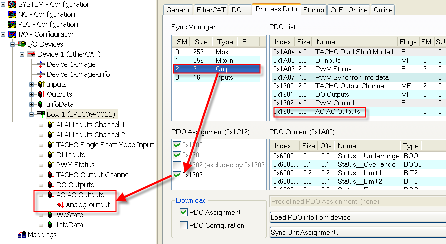Collapse the AO AO Outputs node
The height and width of the screenshot is (244, 446).
tap(41, 195)
